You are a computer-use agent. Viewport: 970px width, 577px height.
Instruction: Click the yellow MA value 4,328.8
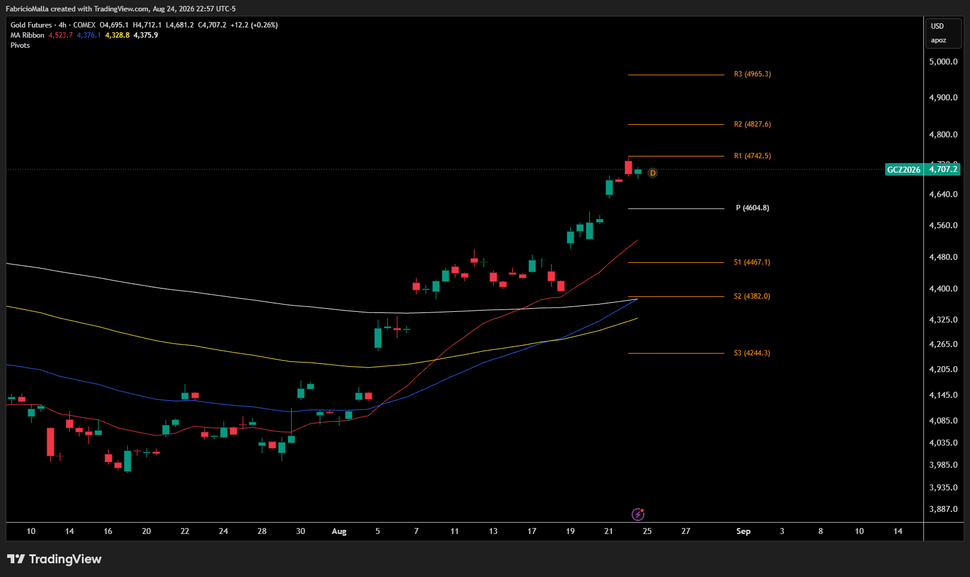coord(117,35)
